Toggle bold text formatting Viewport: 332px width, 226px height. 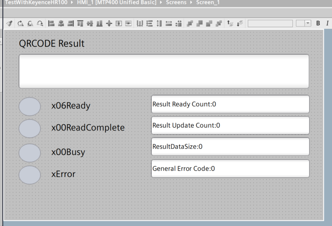click(318, 23)
